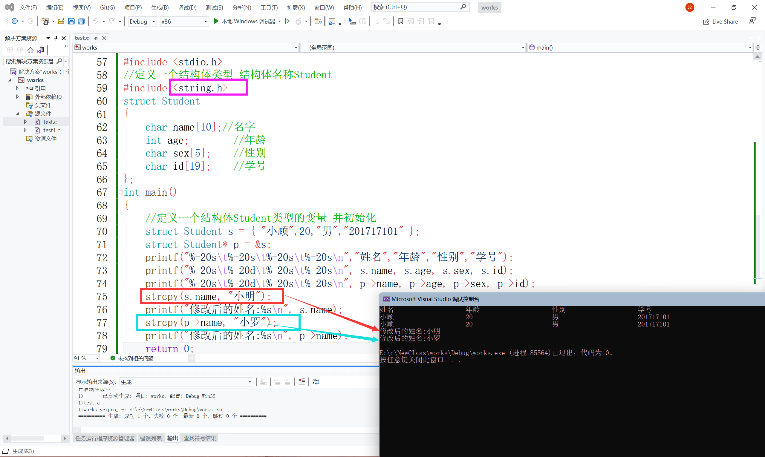Collapse struct Student code block outline
Image resolution: width=765 pixels, height=457 pixels.
121,101
